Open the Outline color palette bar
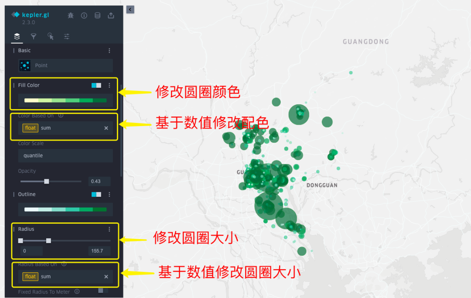Viewport: 471px width, 298px height. 65,209
